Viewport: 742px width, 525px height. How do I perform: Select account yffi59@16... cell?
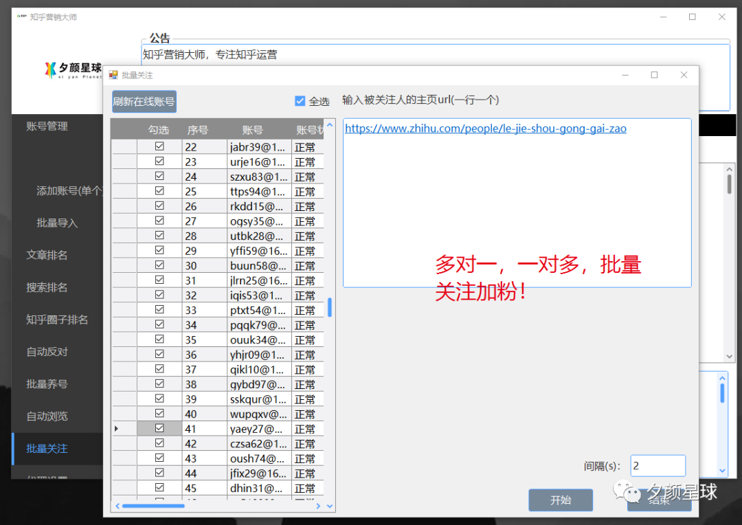tap(259, 250)
